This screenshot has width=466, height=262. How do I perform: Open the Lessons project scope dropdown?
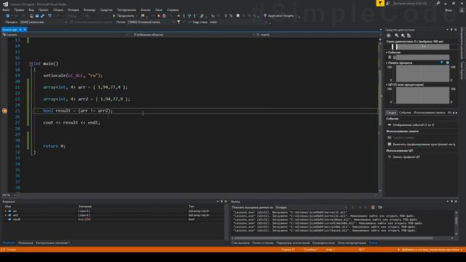(65, 34)
